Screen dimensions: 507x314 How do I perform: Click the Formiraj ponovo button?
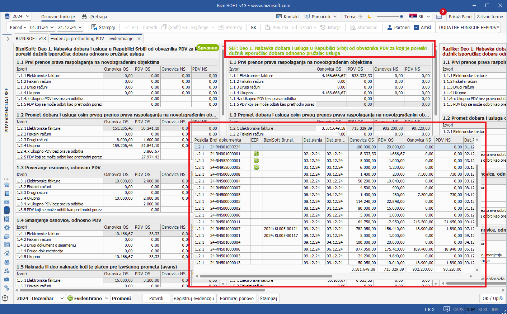pos(236,299)
